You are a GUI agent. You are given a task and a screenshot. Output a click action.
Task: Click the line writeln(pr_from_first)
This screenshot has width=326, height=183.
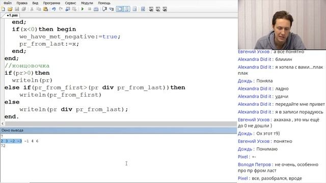(x=61, y=95)
